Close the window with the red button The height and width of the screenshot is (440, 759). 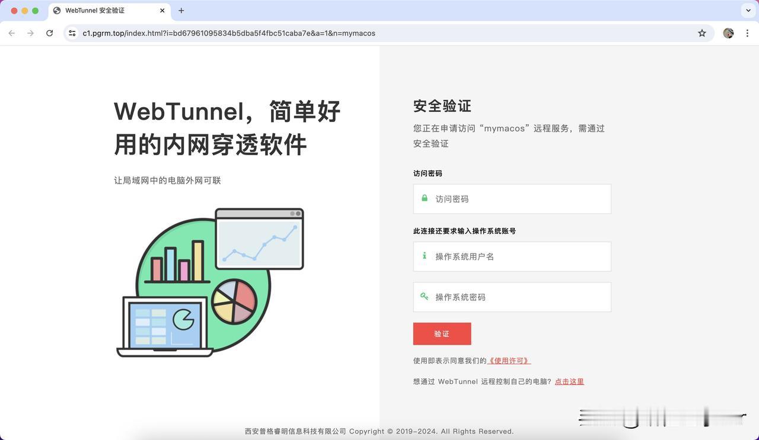[x=14, y=11]
